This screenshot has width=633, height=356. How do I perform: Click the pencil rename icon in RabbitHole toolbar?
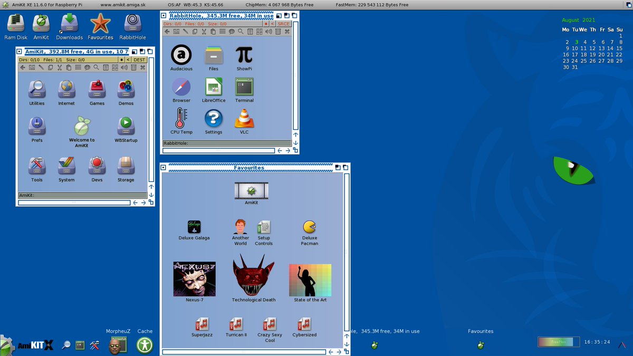(x=185, y=32)
